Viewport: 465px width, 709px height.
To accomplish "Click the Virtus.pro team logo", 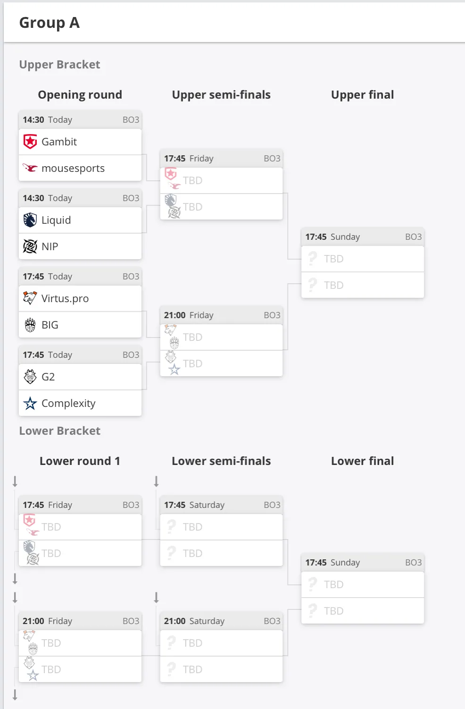I will coord(30,298).
